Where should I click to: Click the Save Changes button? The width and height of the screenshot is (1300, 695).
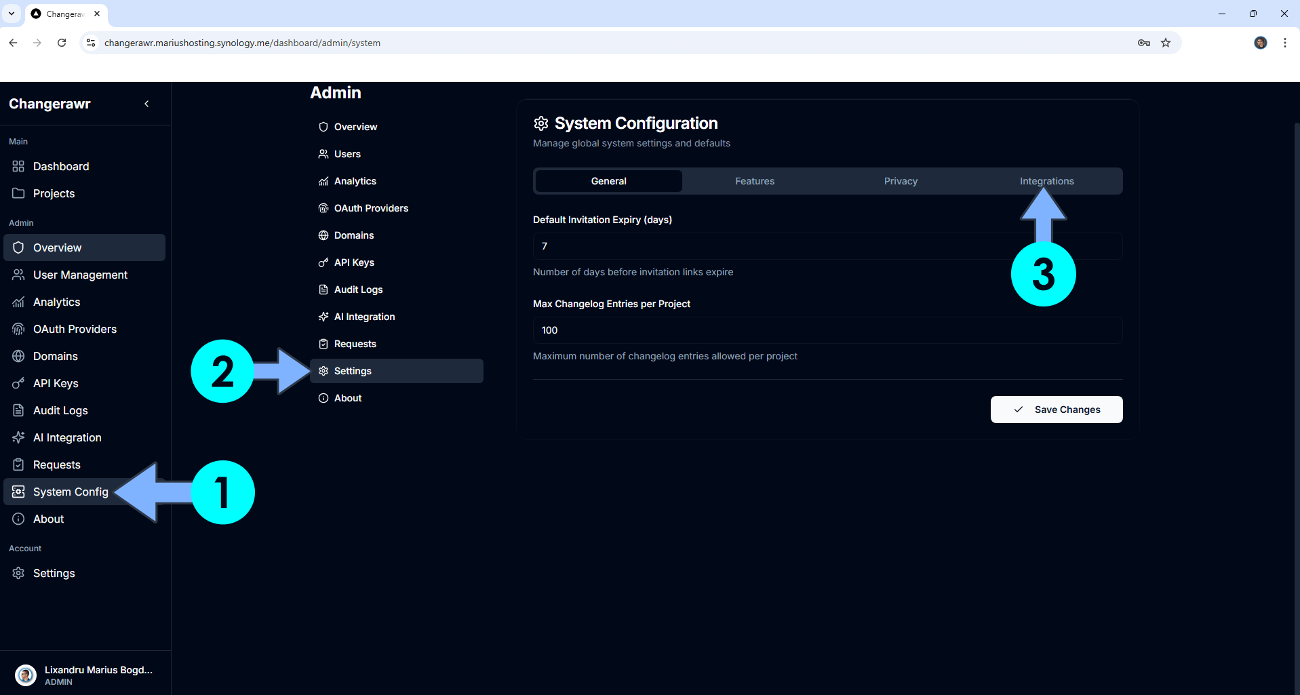[1057, 410]
